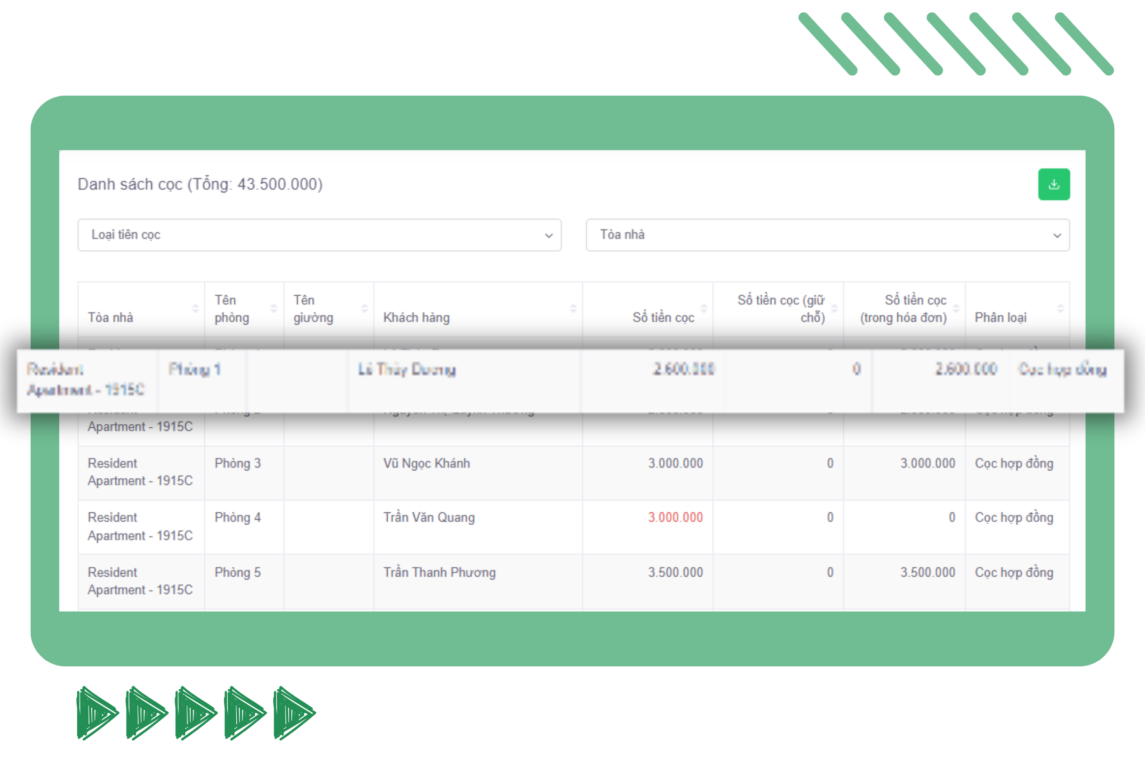Click the Khách hàng column header

417,318
